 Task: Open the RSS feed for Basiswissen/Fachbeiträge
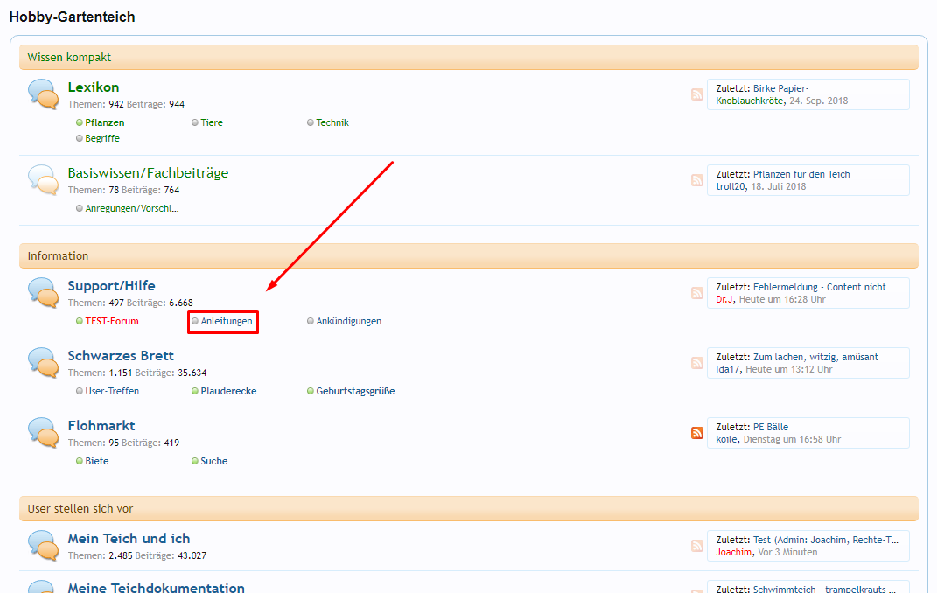[x=696, y=180]
